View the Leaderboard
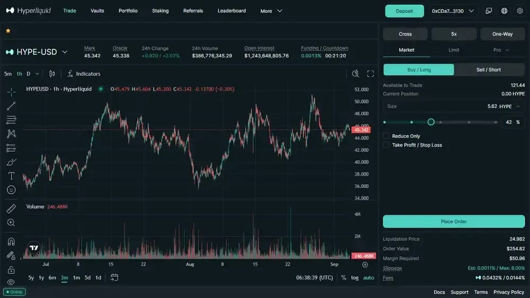 coord(232,11)
